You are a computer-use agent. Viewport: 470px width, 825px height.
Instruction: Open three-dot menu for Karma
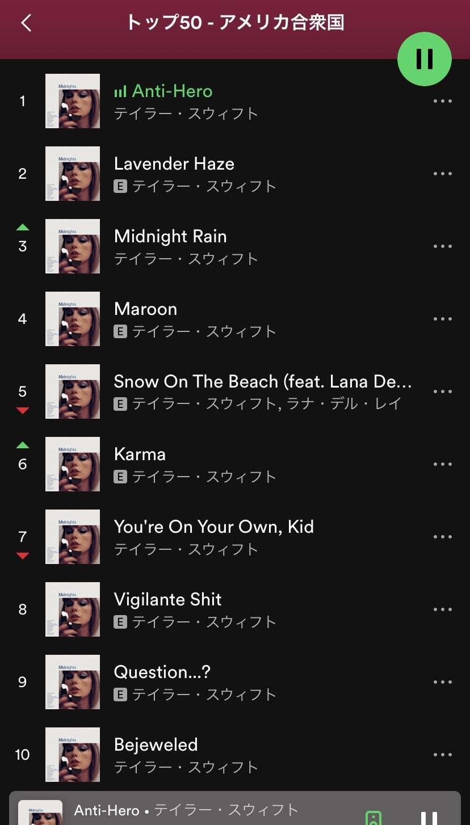click(x=442, y=465)
